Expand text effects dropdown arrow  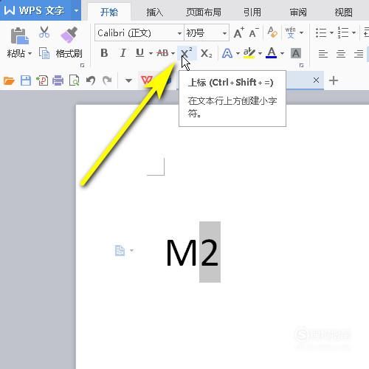pyautogui.click(x=238, y=53)
